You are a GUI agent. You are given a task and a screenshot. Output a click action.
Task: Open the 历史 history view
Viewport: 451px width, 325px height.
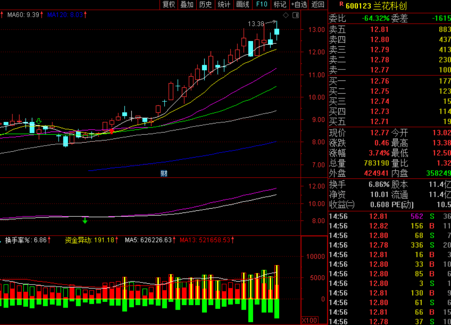206,5
